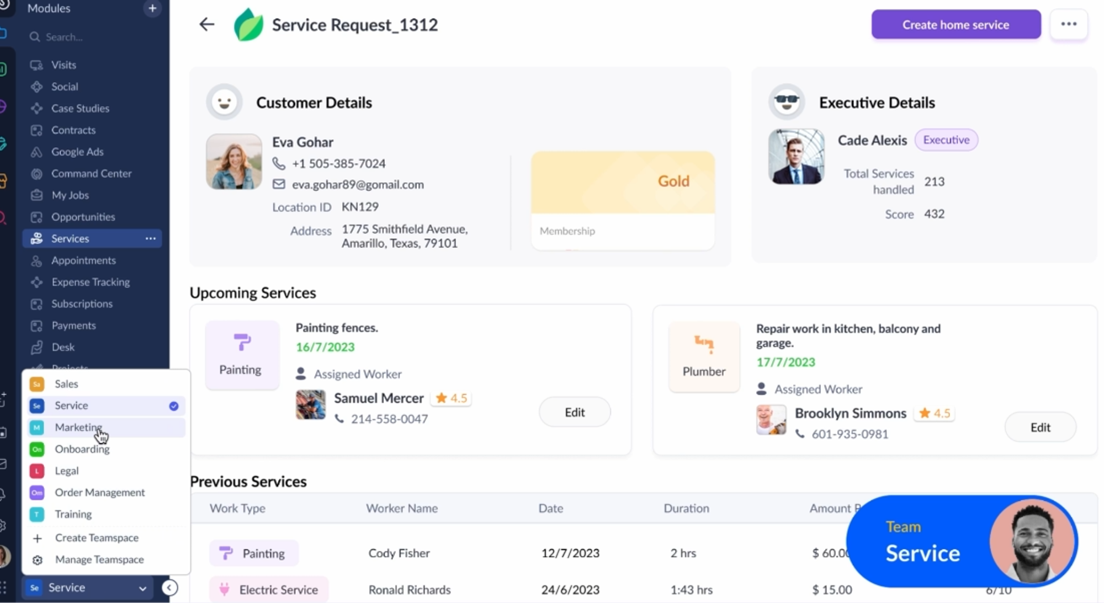The width and height of the screenshot is (1104, 603).
Task: Click Cody Fisher worker name
Action: pyautogui.click(x=399, y=553)
